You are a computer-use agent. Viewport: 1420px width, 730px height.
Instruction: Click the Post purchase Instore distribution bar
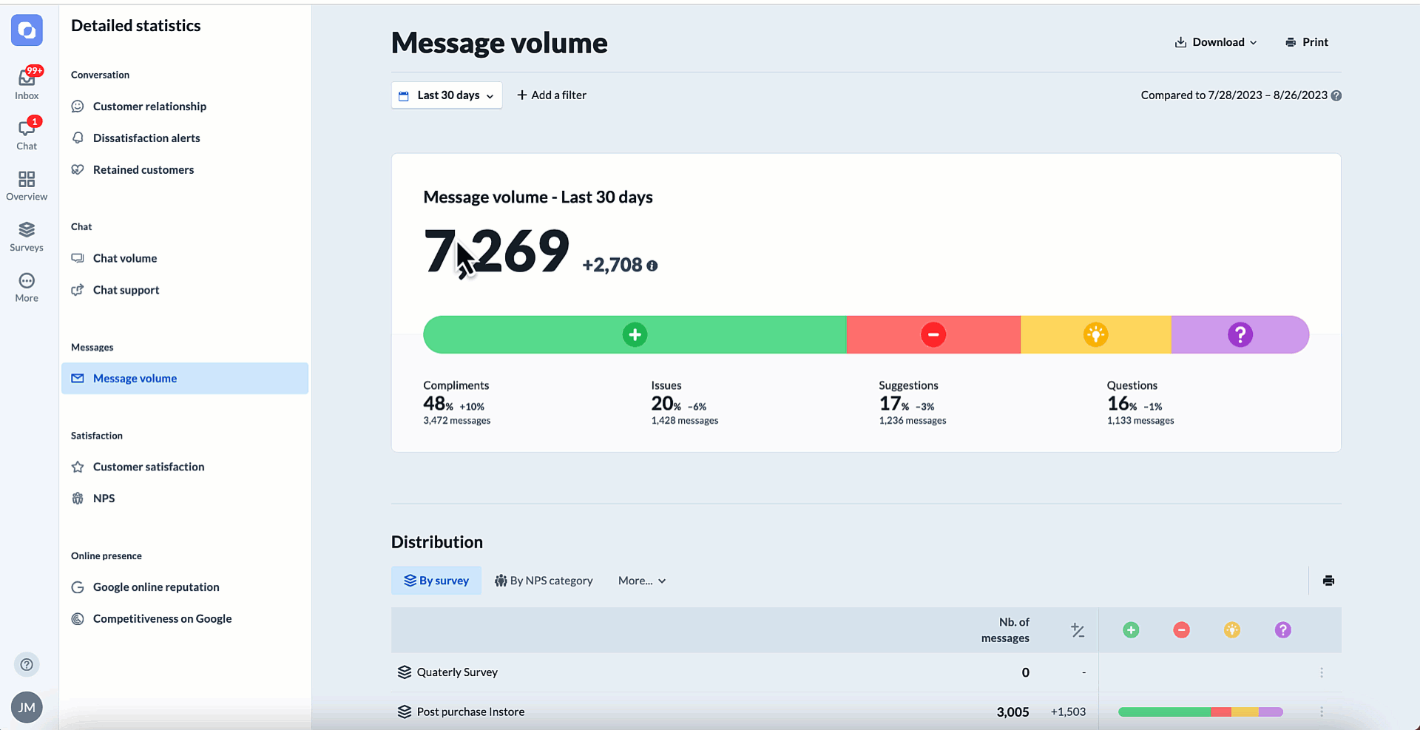point(1200,712)
